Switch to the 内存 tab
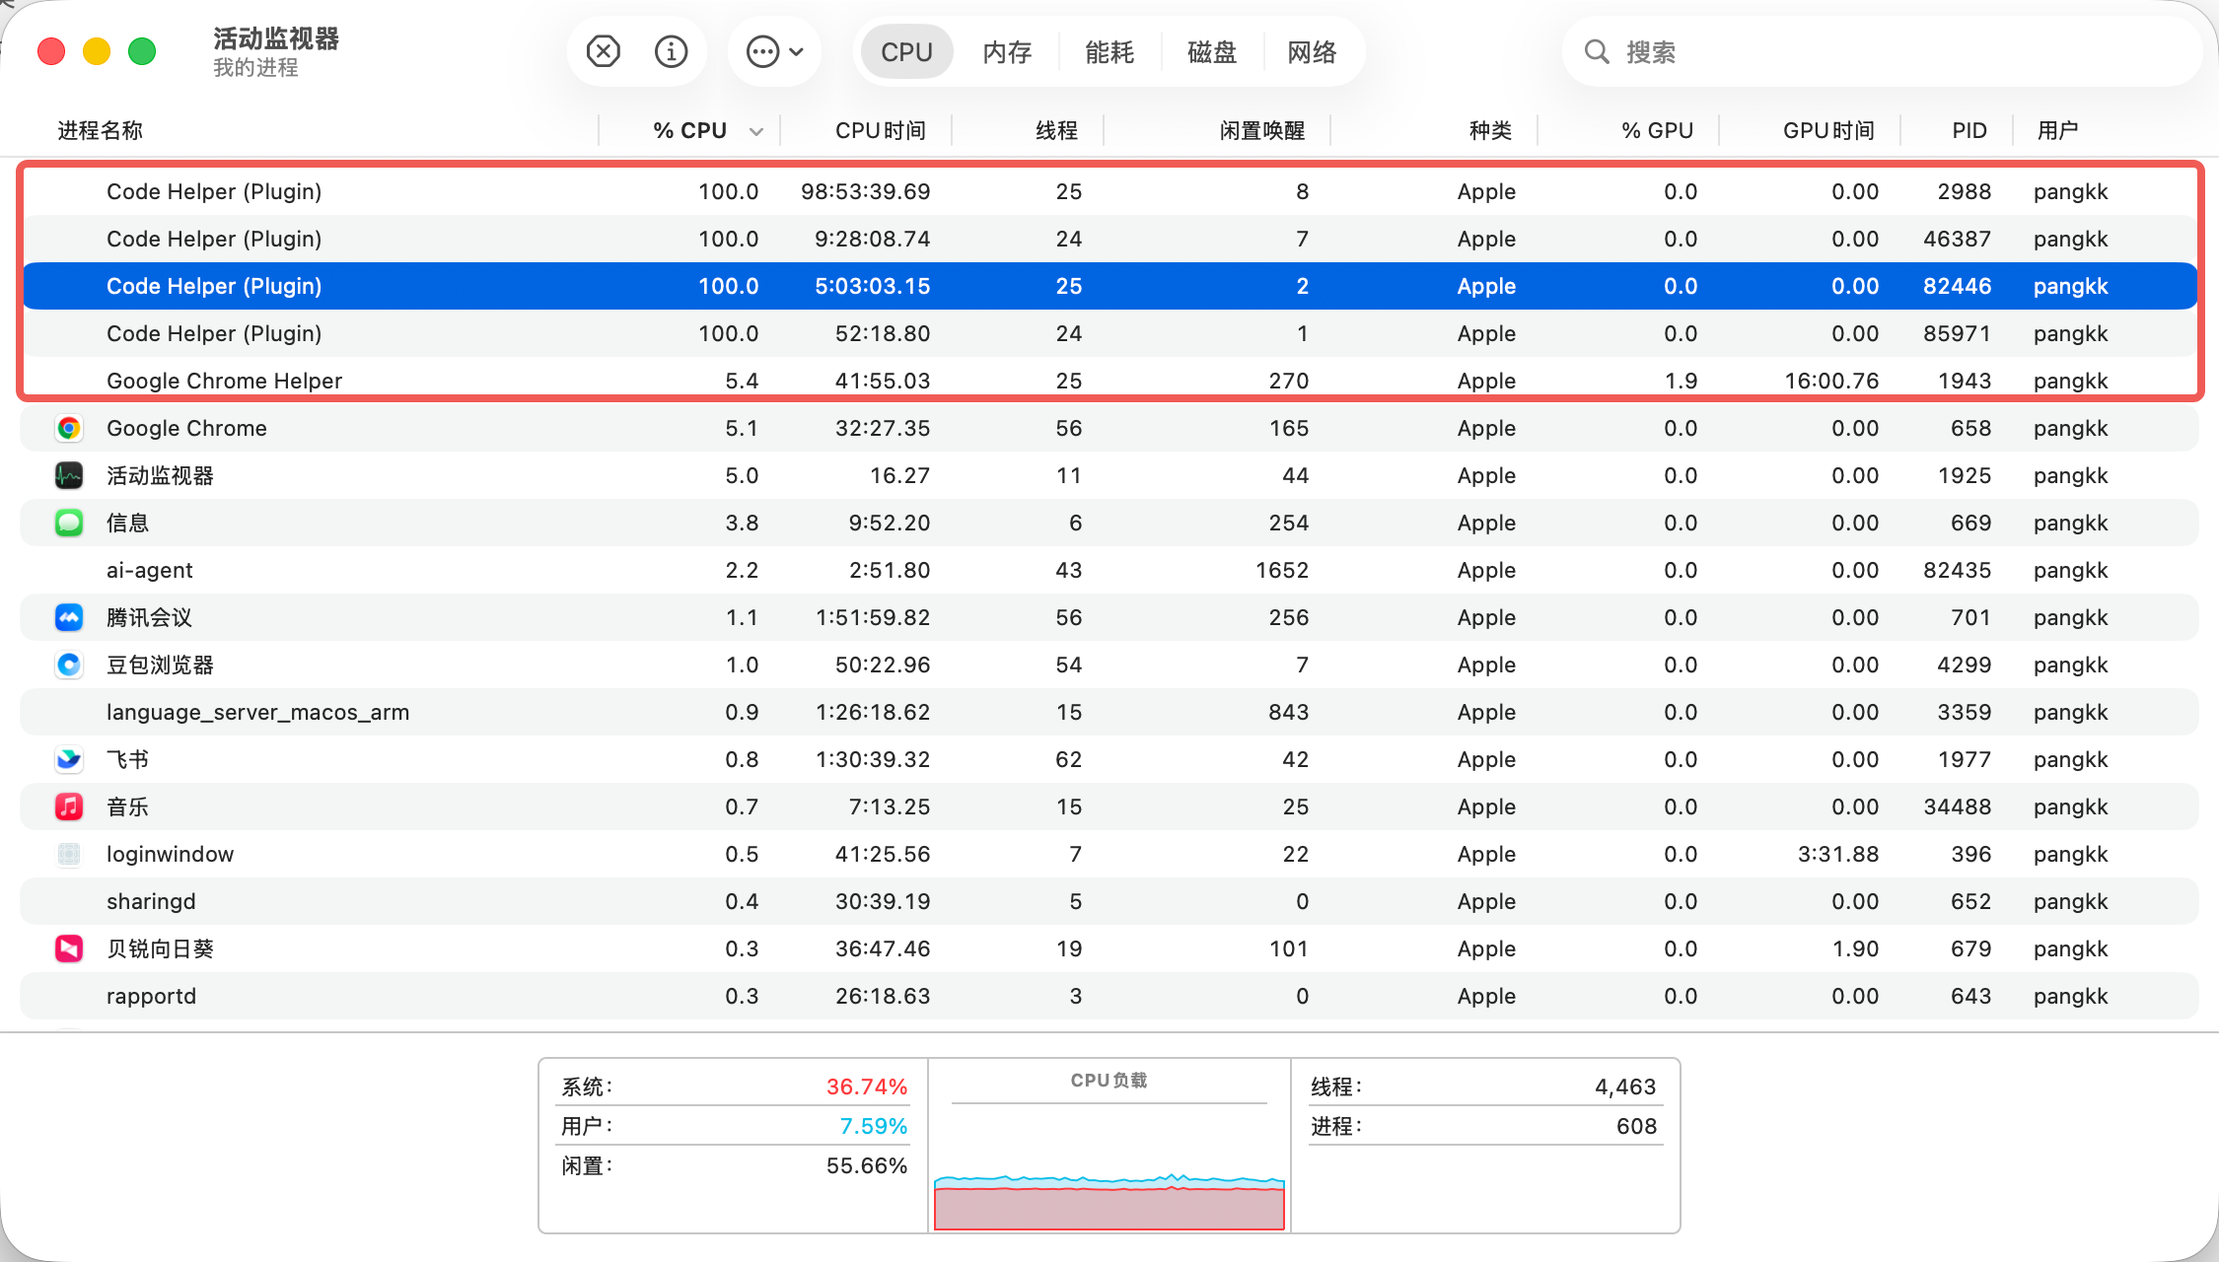 pyautogui.click(x=1007, y=52)
